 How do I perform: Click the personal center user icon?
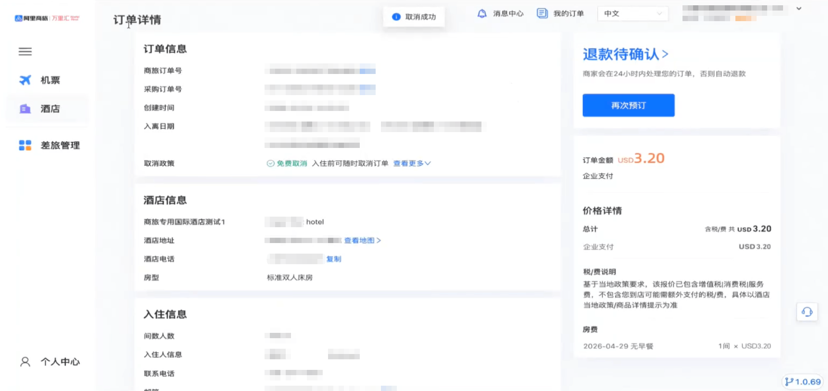click(x=25, y=362)
